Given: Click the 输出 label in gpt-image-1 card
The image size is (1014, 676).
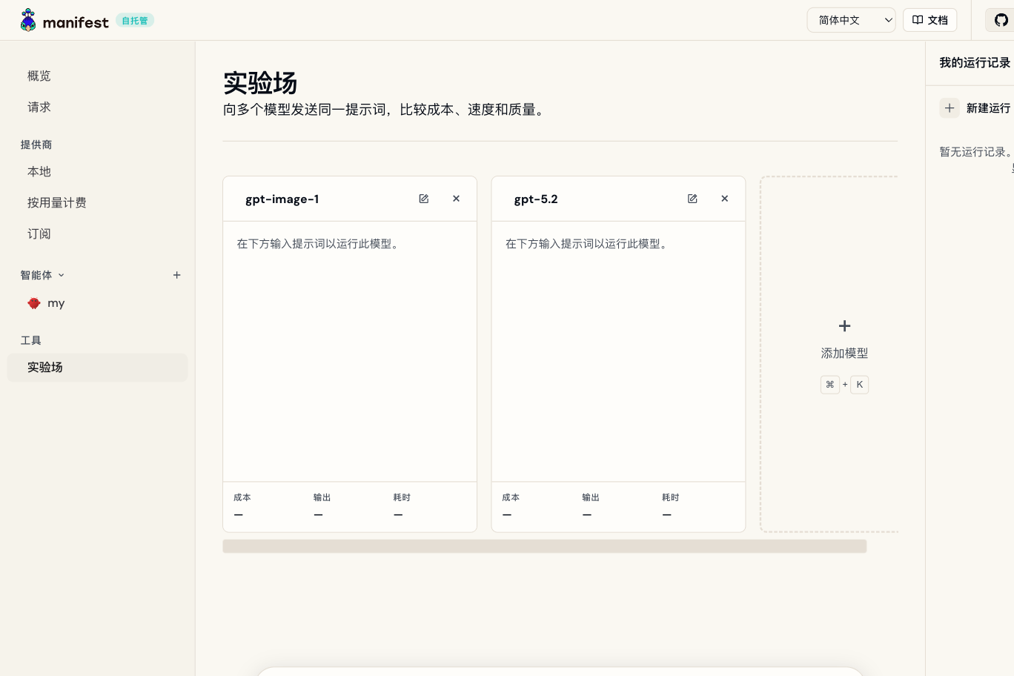Looking at the screenshot, I should tap(322, 497).
